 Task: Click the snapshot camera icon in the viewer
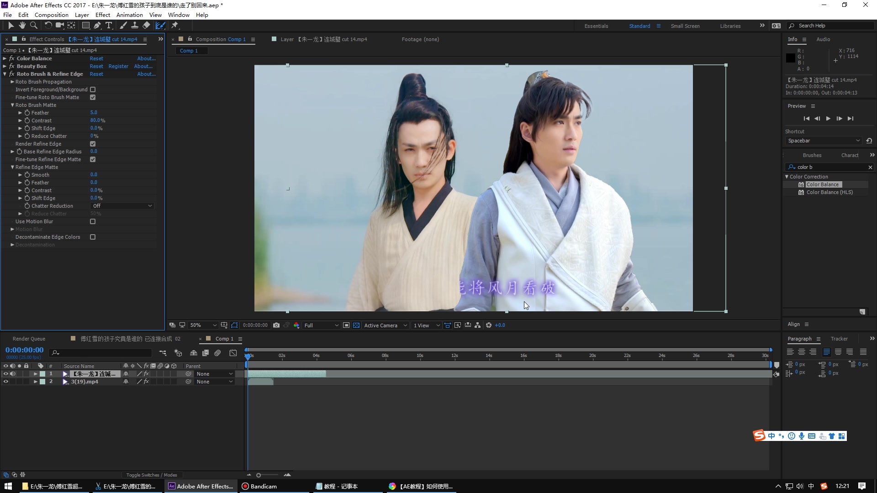[x=276, y=325]
